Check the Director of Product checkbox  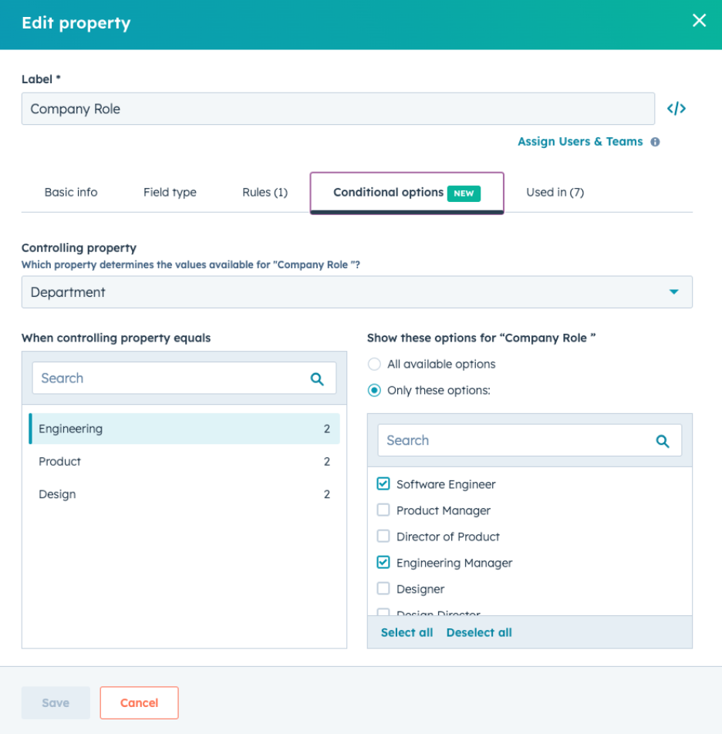383,536
